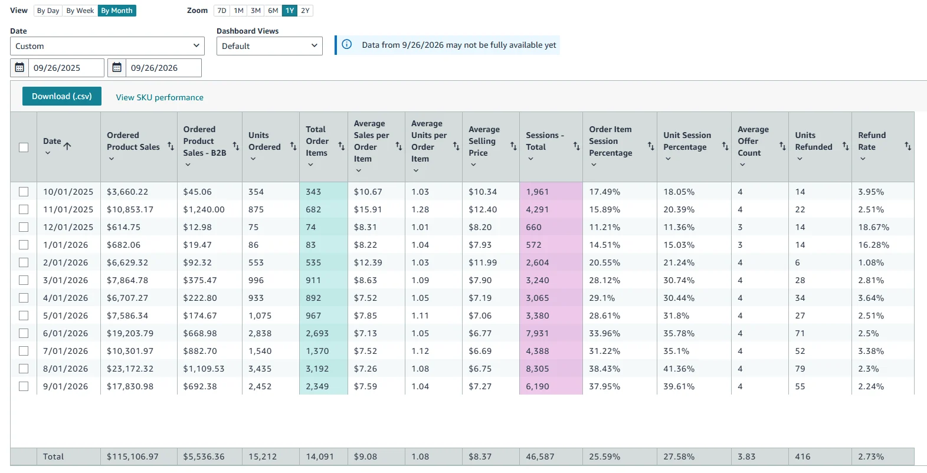The width and height of the screenshot is (927, 473).
Task: Set zoom to 1M
Action: tap(239, 11)
